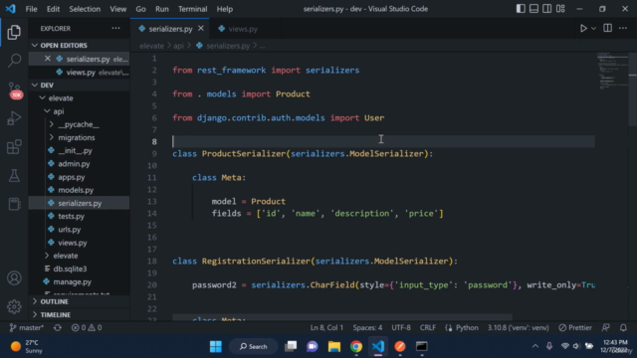The width and height of the screenshot is (637, 358).
Task: Open __init__.py file
Action: click(79, 150)
